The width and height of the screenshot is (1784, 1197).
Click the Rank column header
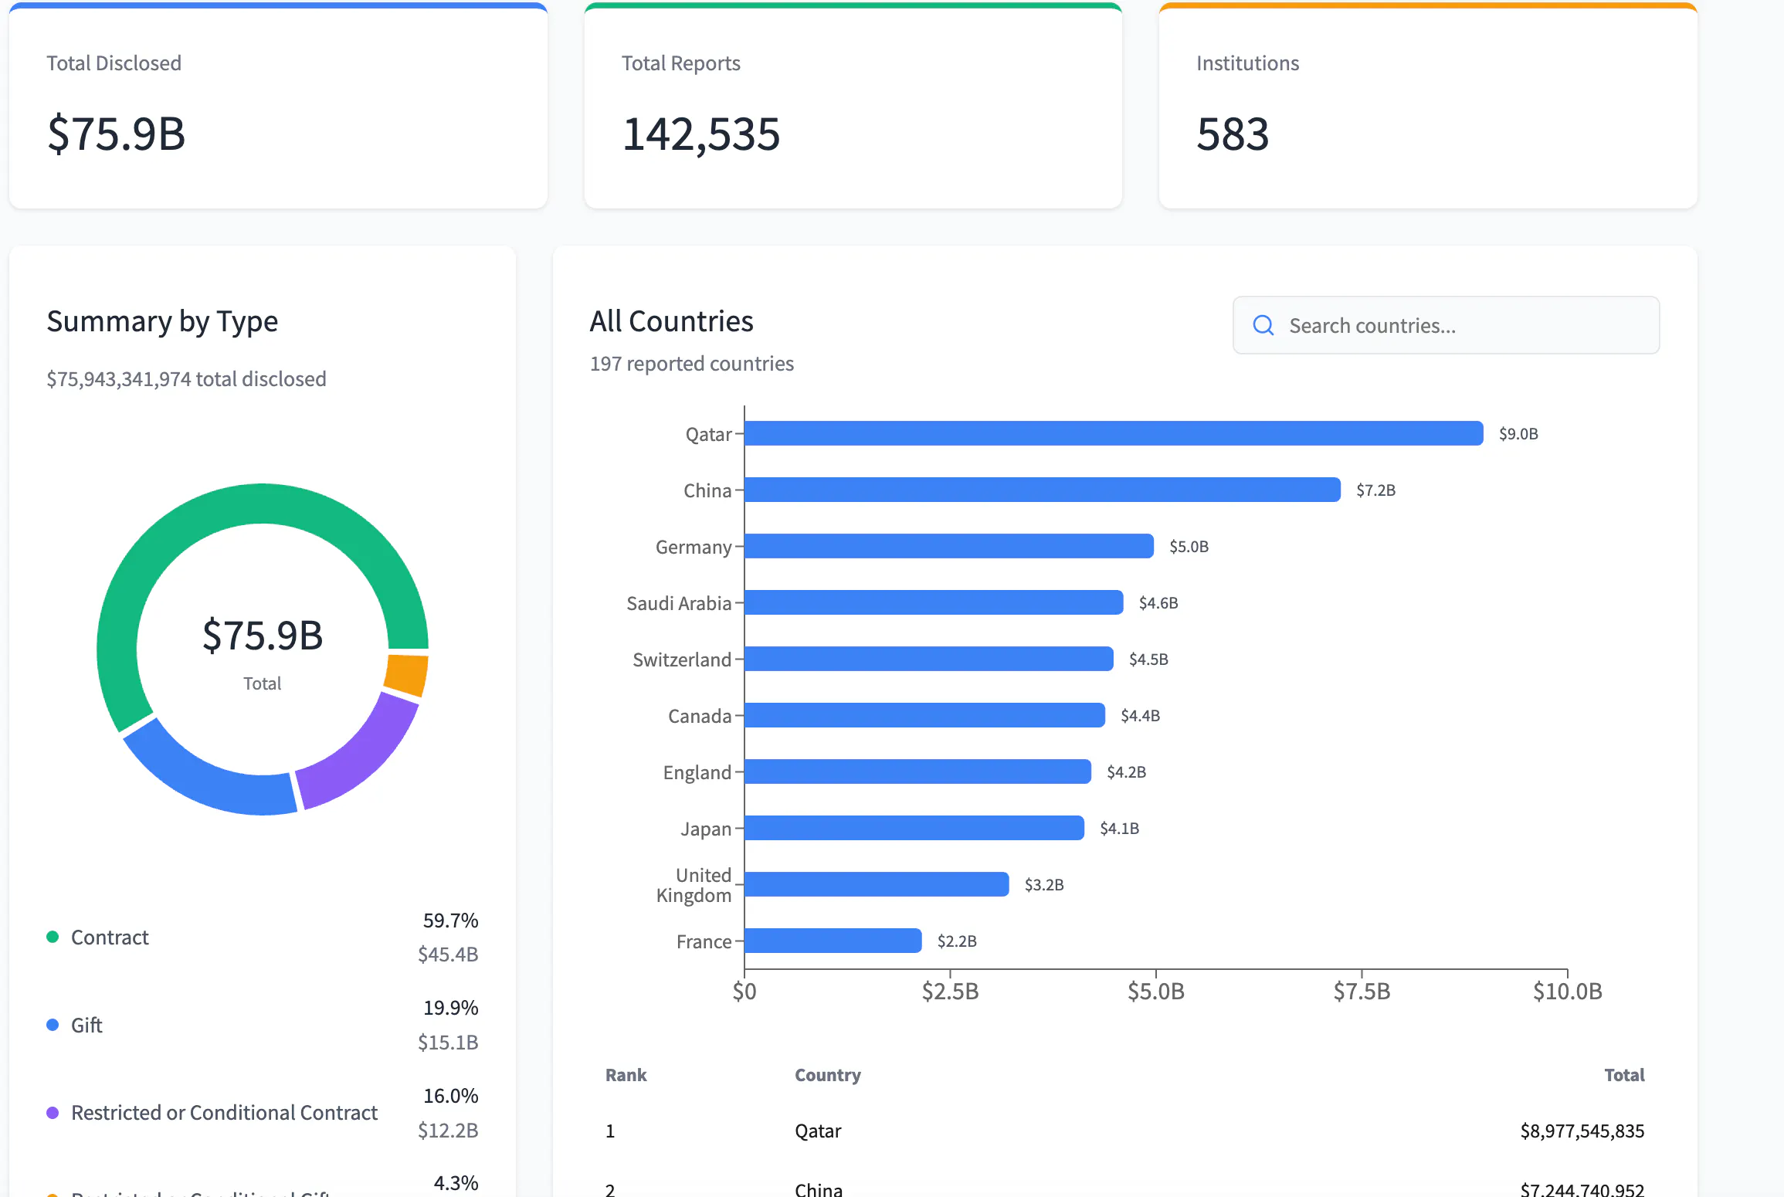tap(626, 1075)
